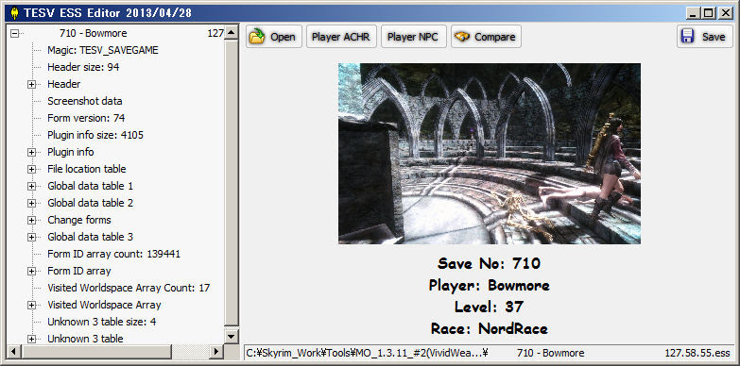
Task: Select the 710 - Bowmore root item
Action: [93, 33]
